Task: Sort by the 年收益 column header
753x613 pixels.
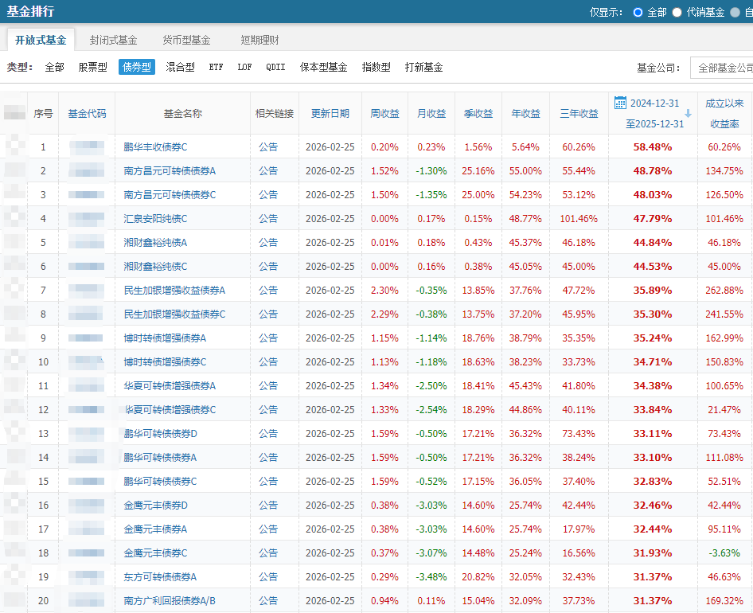Action: pos(525,114)
